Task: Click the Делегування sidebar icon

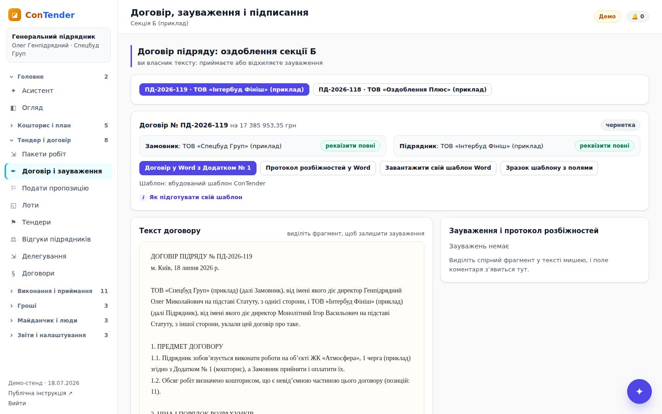Action: [13, 256]
